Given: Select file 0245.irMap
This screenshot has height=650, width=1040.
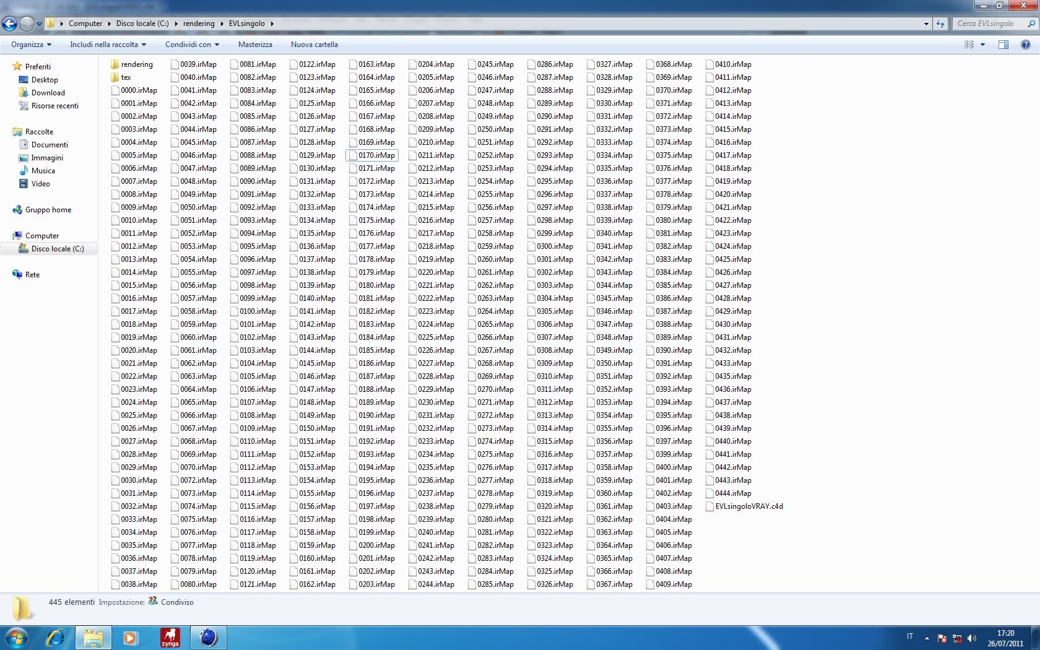Looking at the screenshot, I should [491, 64].
